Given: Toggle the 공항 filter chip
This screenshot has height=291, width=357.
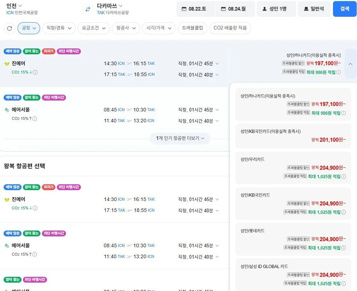Looking at the screenshot, I should (x=29, y=28).
